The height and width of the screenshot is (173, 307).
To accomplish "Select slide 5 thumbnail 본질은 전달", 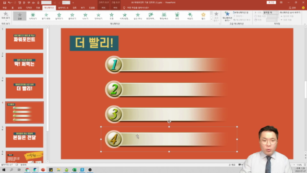I will (x=24, y=137).
